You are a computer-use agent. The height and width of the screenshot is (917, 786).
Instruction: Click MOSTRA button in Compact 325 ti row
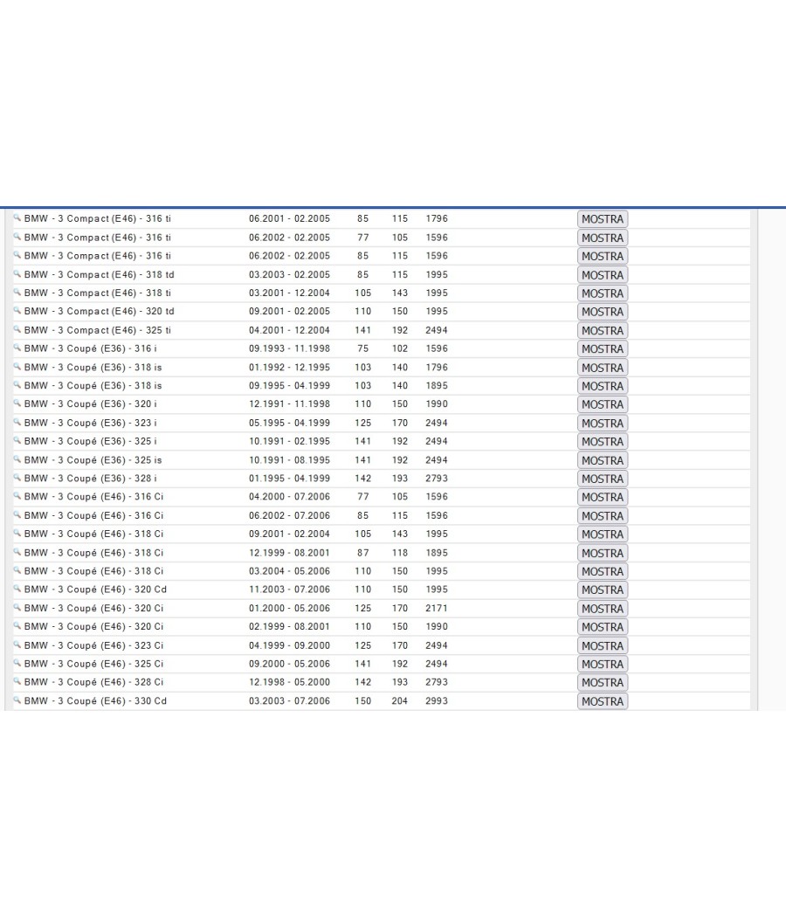[603, 330]
